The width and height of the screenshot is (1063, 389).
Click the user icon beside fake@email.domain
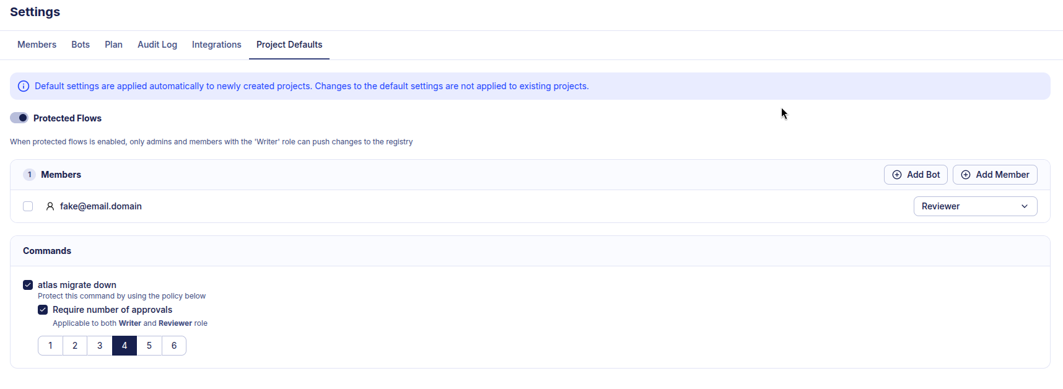(50, 206)
